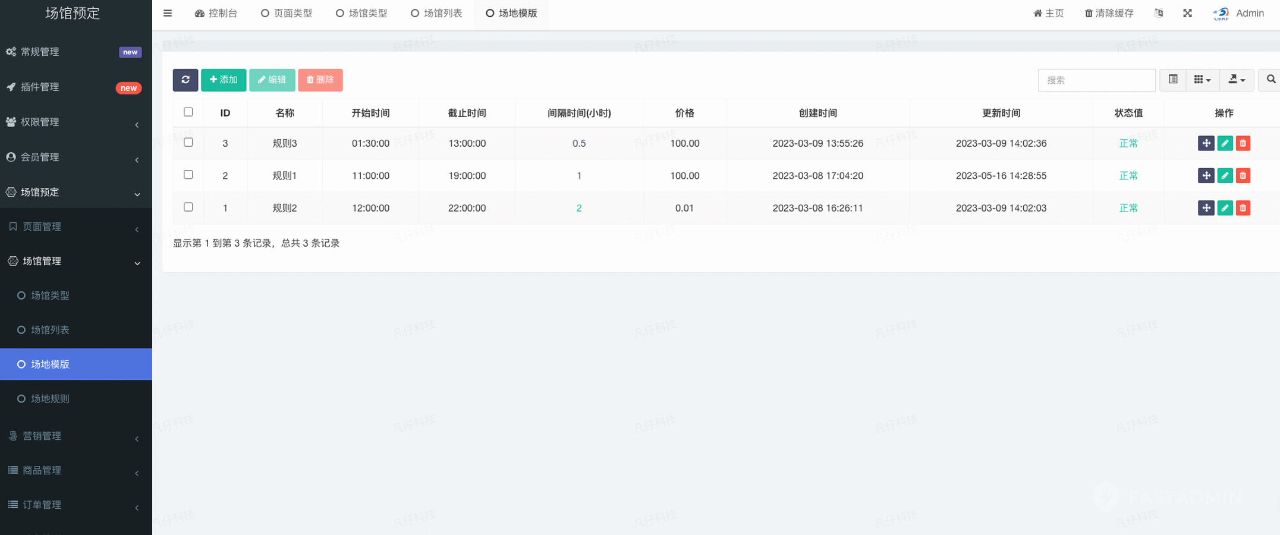Click the green 添加 button
Image resolution: width=1280 pixels, height=535 pixels.
tap(224, 80)
